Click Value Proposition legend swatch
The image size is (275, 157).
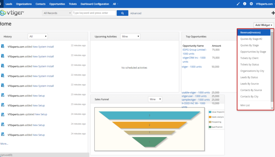point(210,112)
